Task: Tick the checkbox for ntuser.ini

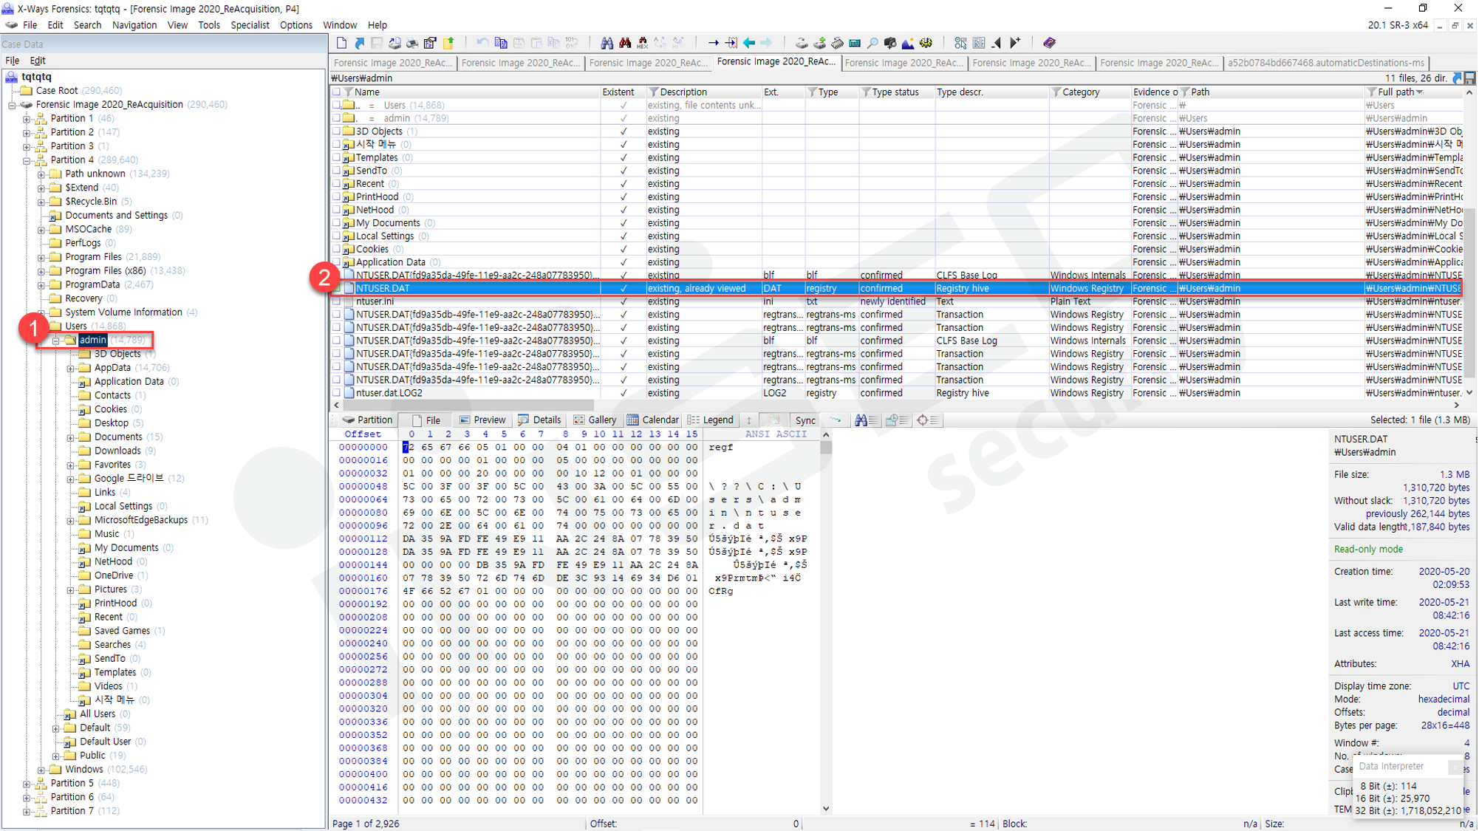Action: 337,301
